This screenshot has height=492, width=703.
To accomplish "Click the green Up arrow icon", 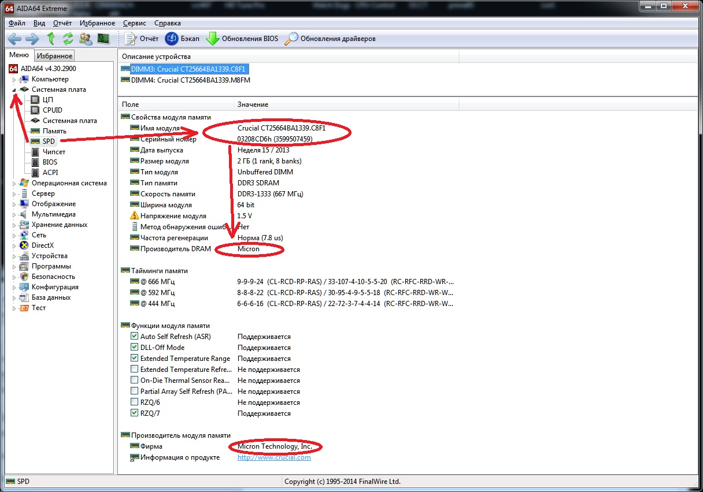I will [51, 39].
